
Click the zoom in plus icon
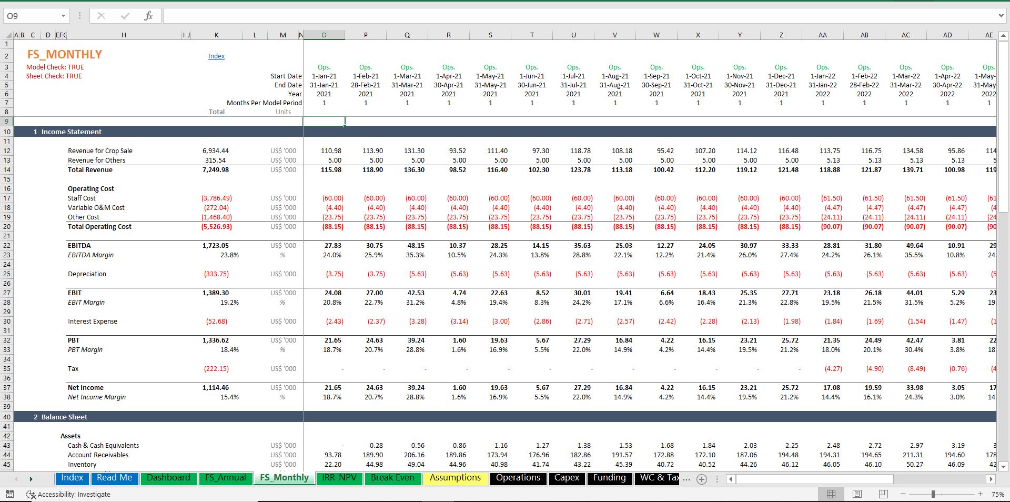[980, 494]
